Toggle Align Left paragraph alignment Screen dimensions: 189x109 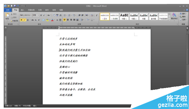(65, 20)
